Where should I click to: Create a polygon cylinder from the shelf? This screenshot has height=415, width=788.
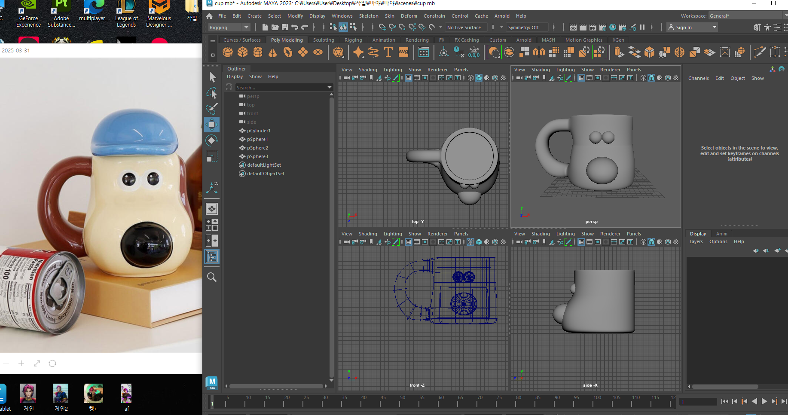pyautogui.click(x=258, y=52)
